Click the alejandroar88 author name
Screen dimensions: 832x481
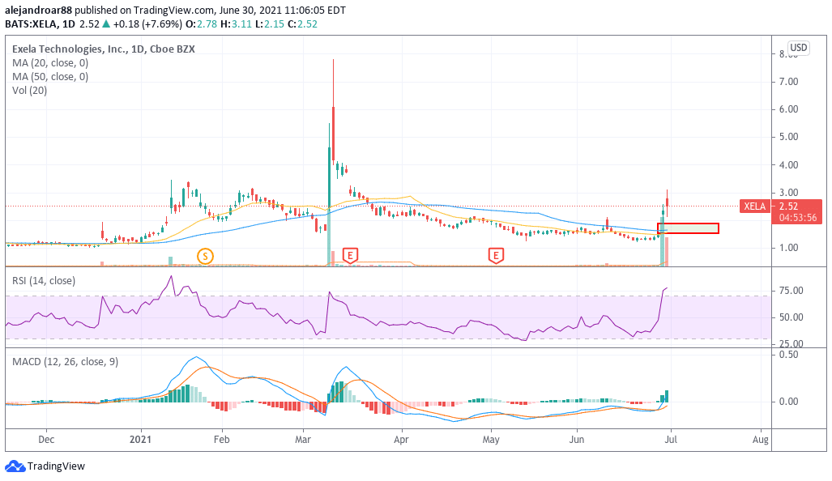38,10
